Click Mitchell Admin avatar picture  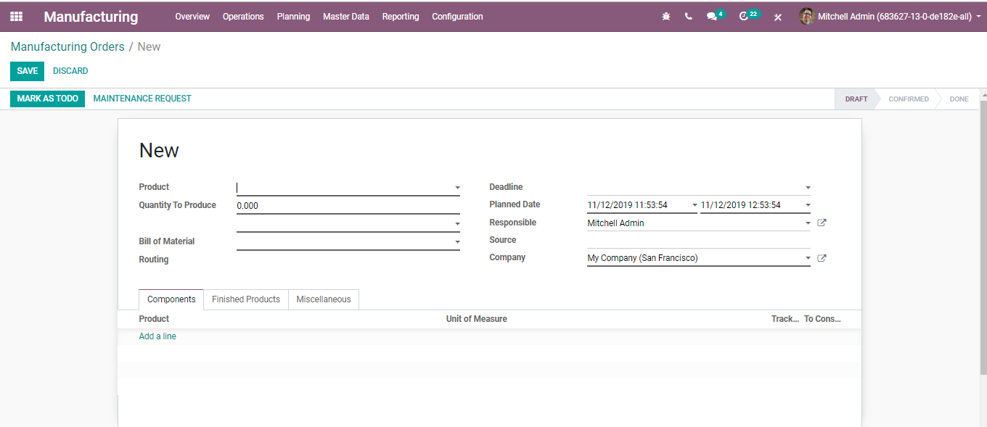tap(807, 16)
